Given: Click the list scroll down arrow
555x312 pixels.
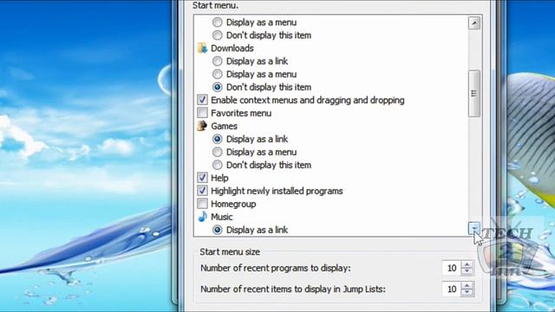Looking at the screenshot, I should tap(474, 228).
